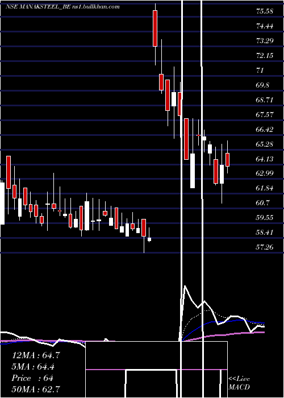Select the last red candle on the right
This screenshot has width=284, height=398.
(227, 160)
